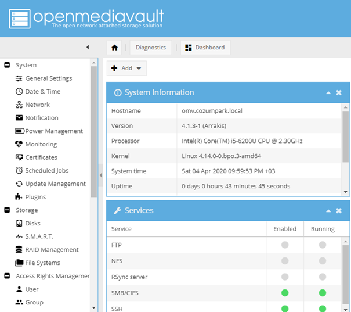Click the Plugins puzzle piece icon

19,197
